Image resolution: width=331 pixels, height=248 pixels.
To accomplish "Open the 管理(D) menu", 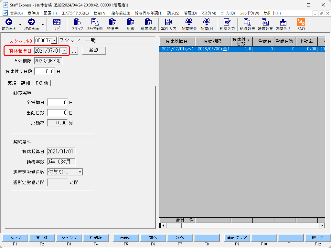I will pyautogui.click(x=190, y=13).
